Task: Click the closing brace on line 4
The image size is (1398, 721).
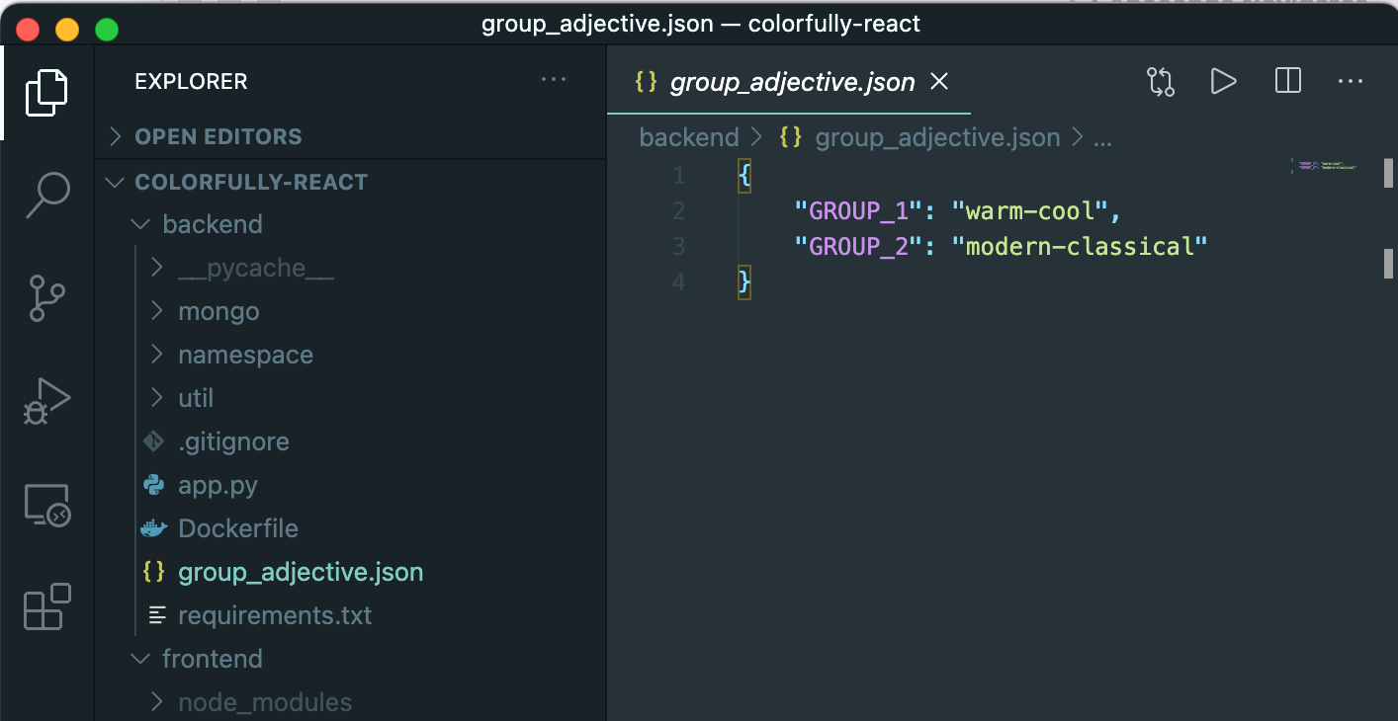Action: pos(744,282)
